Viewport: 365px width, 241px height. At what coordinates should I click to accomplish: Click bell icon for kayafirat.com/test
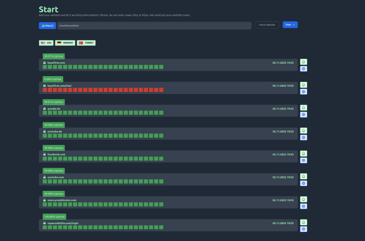coord(303,85)
